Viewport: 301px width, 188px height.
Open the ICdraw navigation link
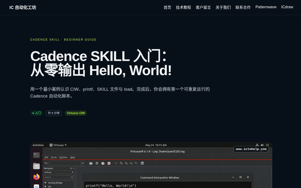(287, 7)
